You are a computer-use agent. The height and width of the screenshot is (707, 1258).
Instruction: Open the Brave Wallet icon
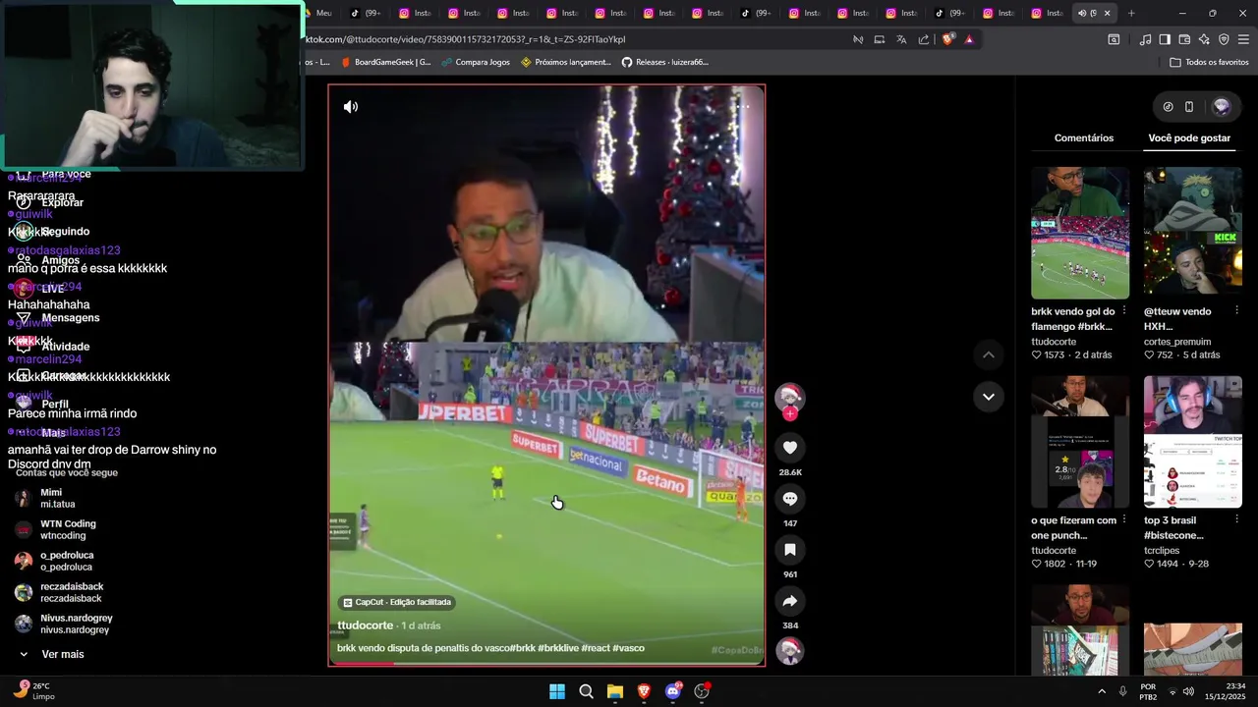point(1184,39)
